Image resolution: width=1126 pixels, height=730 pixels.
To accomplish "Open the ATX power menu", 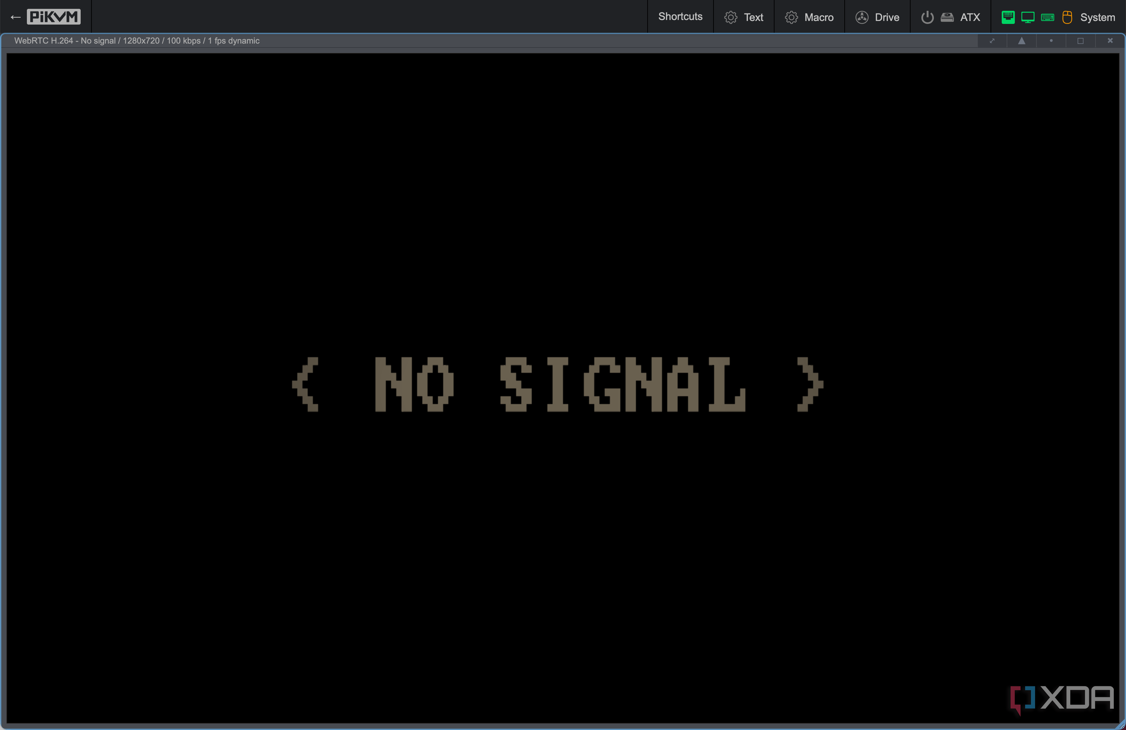I will point(951,17).
